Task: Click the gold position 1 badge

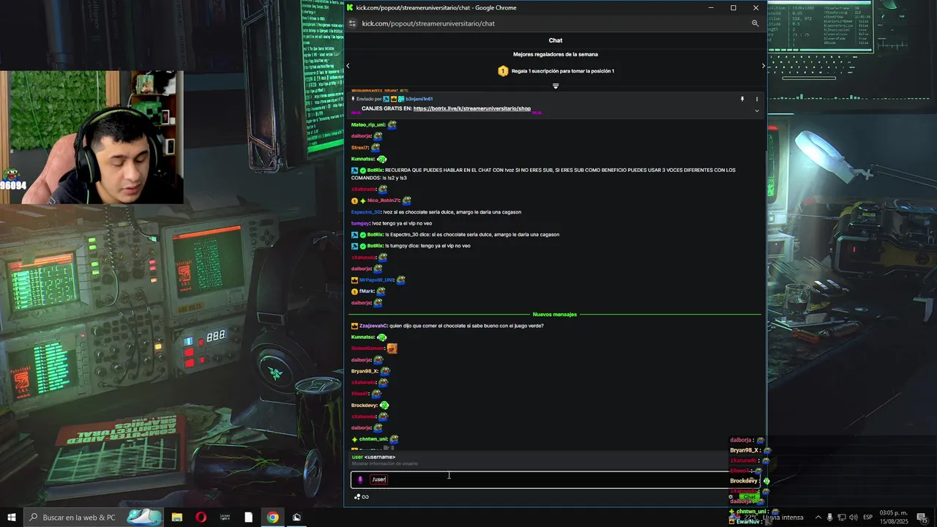Action: pos(503,71)
